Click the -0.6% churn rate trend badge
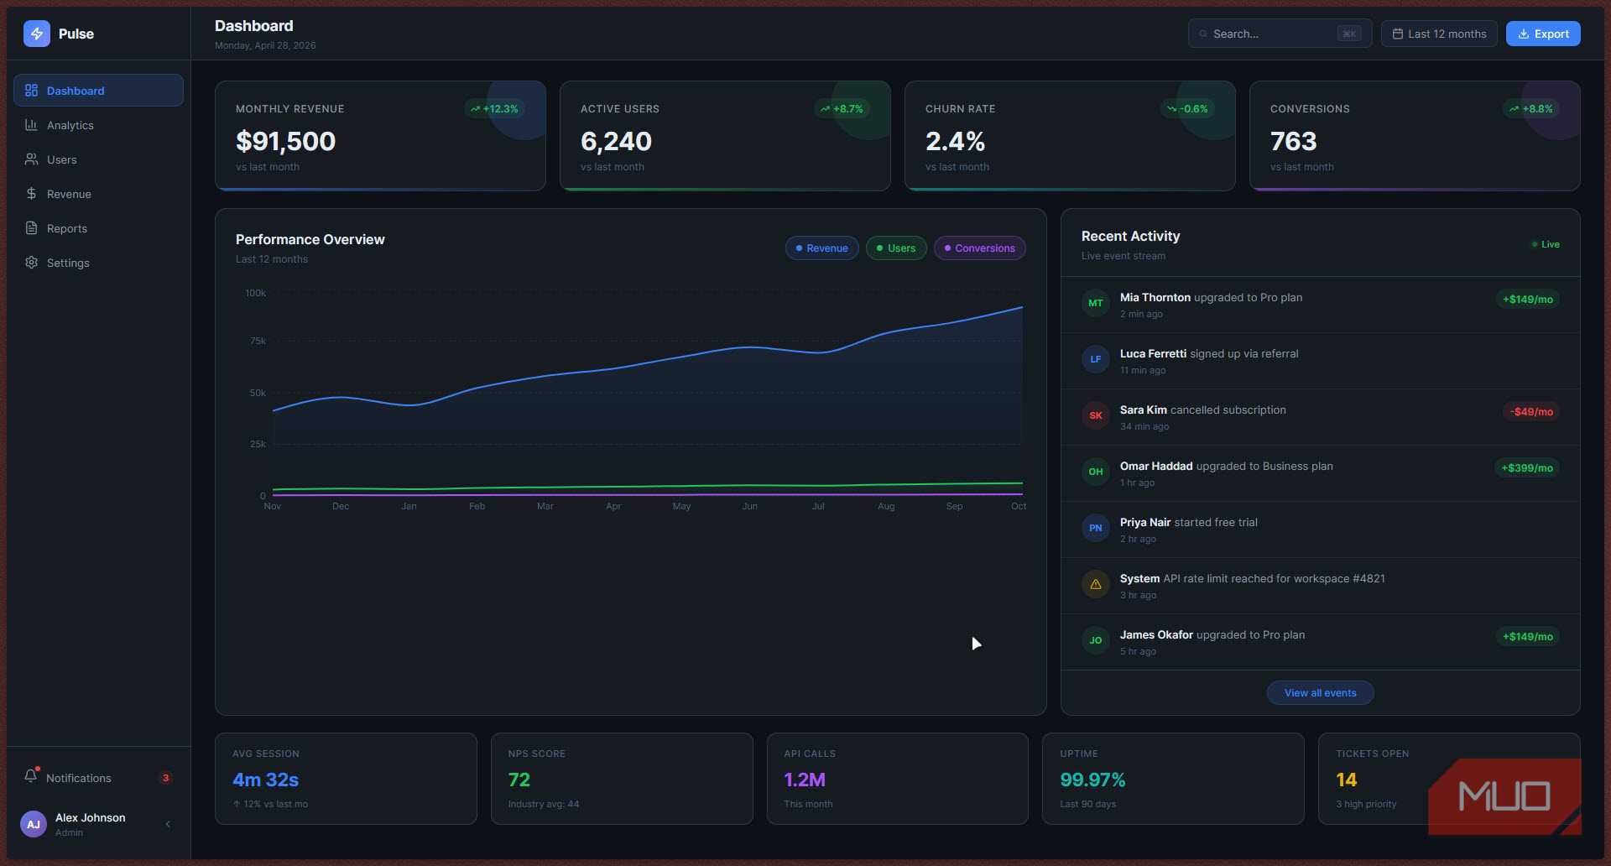This screenshot has width=1611, height=866. 1187,109
